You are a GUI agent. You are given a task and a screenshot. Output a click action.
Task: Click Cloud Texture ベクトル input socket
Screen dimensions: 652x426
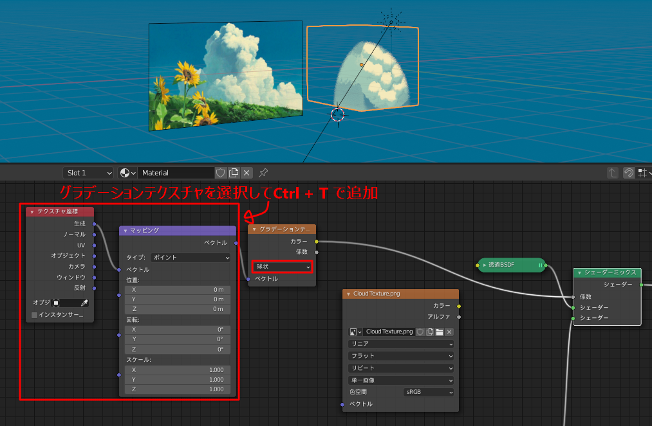342,404
